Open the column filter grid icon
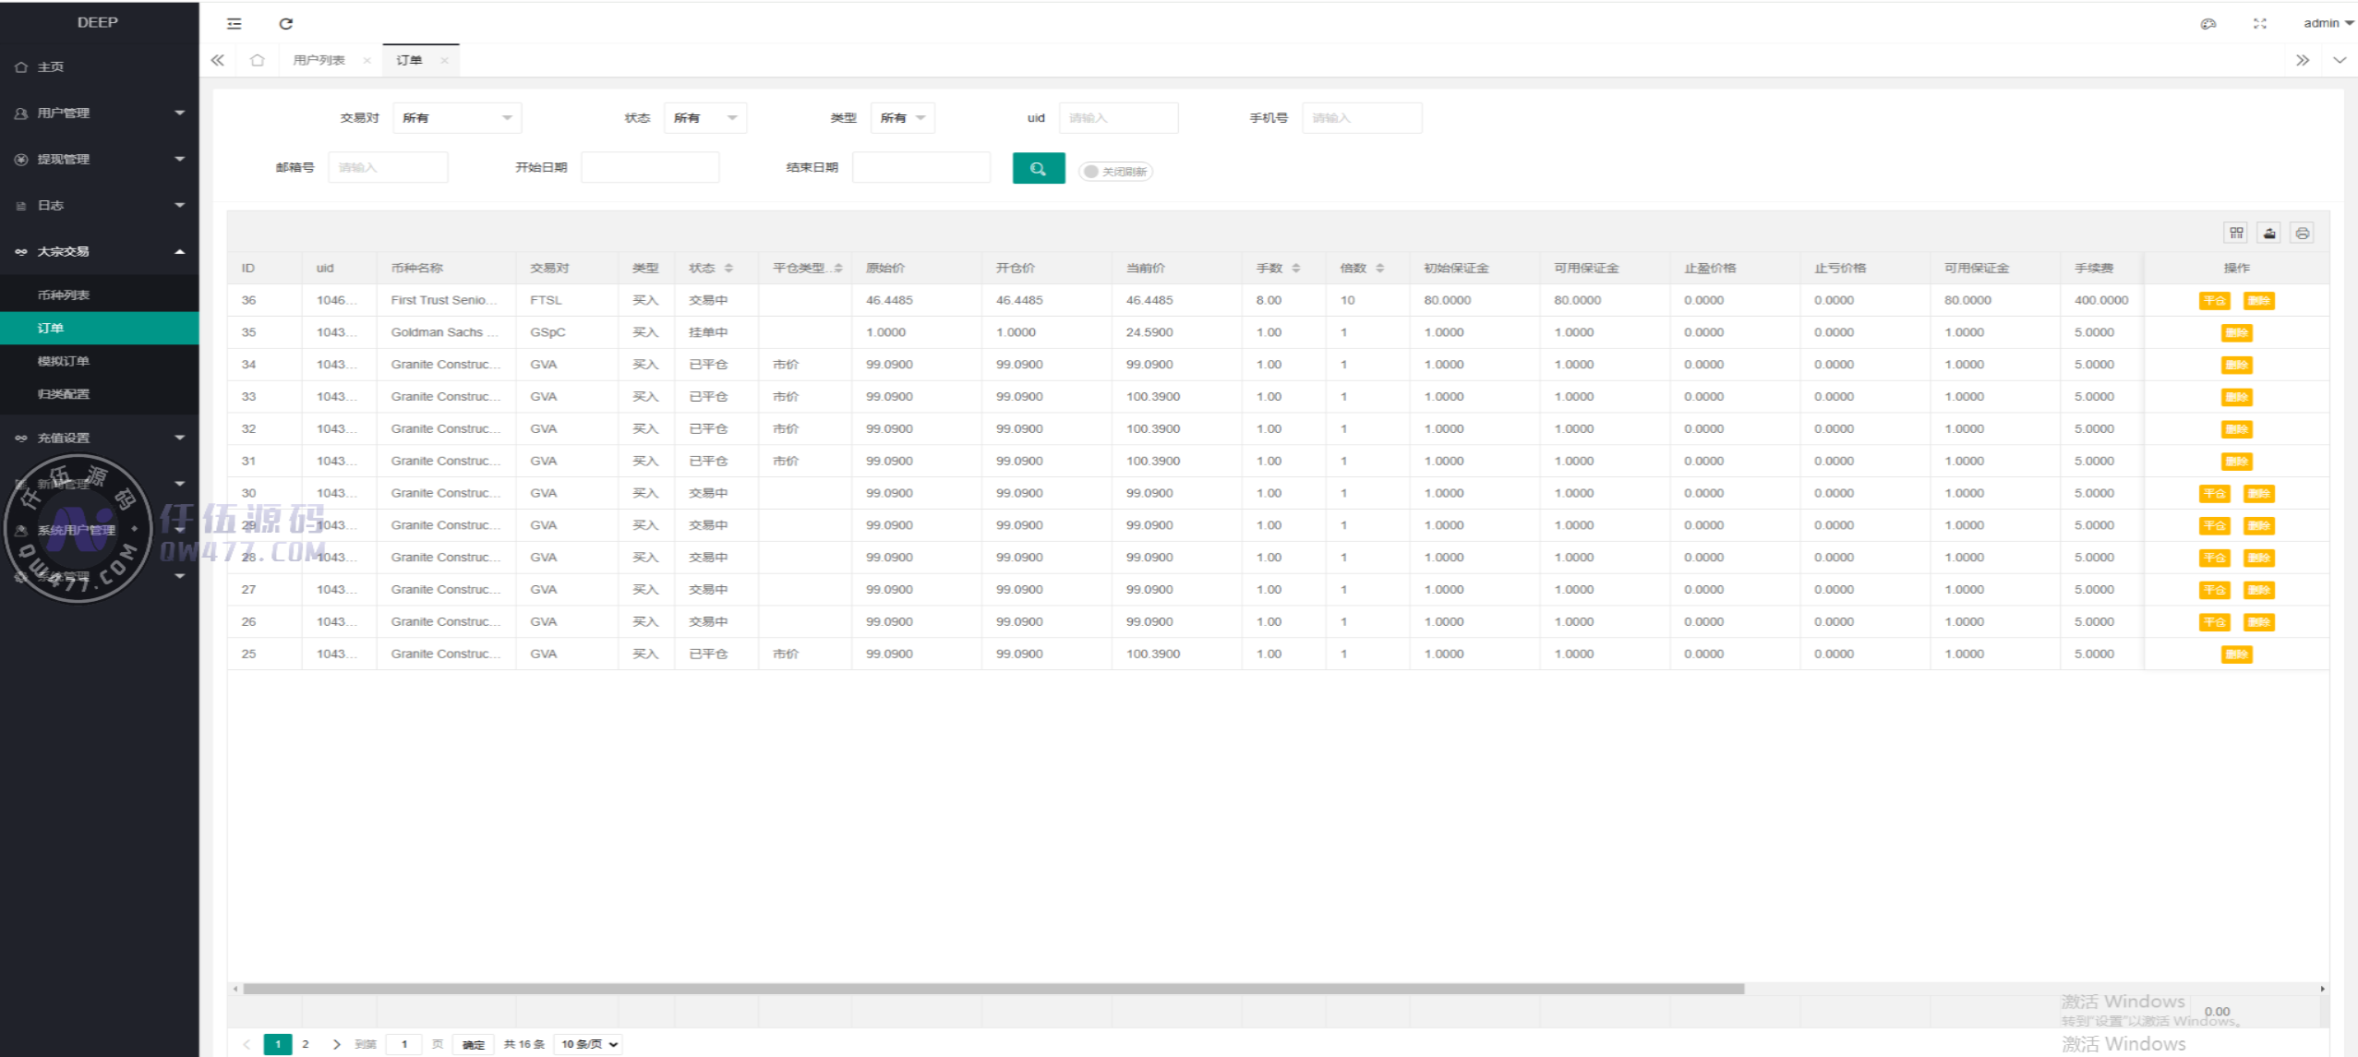Screen dimensions: 2358x1057 pyautogui.click(x=2235, y=233)
